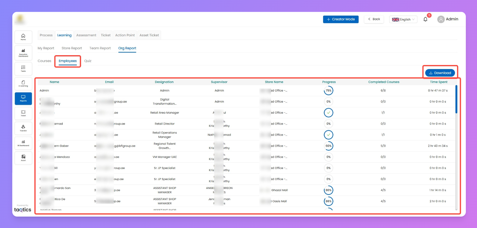Select the Reports sidebar icon
The image size is (477, 228).
pos(23,98)
